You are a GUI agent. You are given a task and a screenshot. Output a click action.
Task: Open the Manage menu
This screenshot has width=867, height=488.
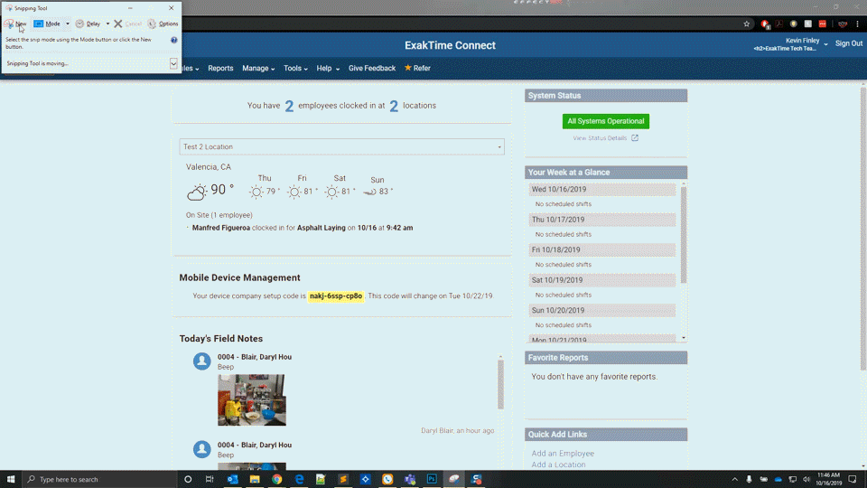pyautogui.click(x=258, y=68)
